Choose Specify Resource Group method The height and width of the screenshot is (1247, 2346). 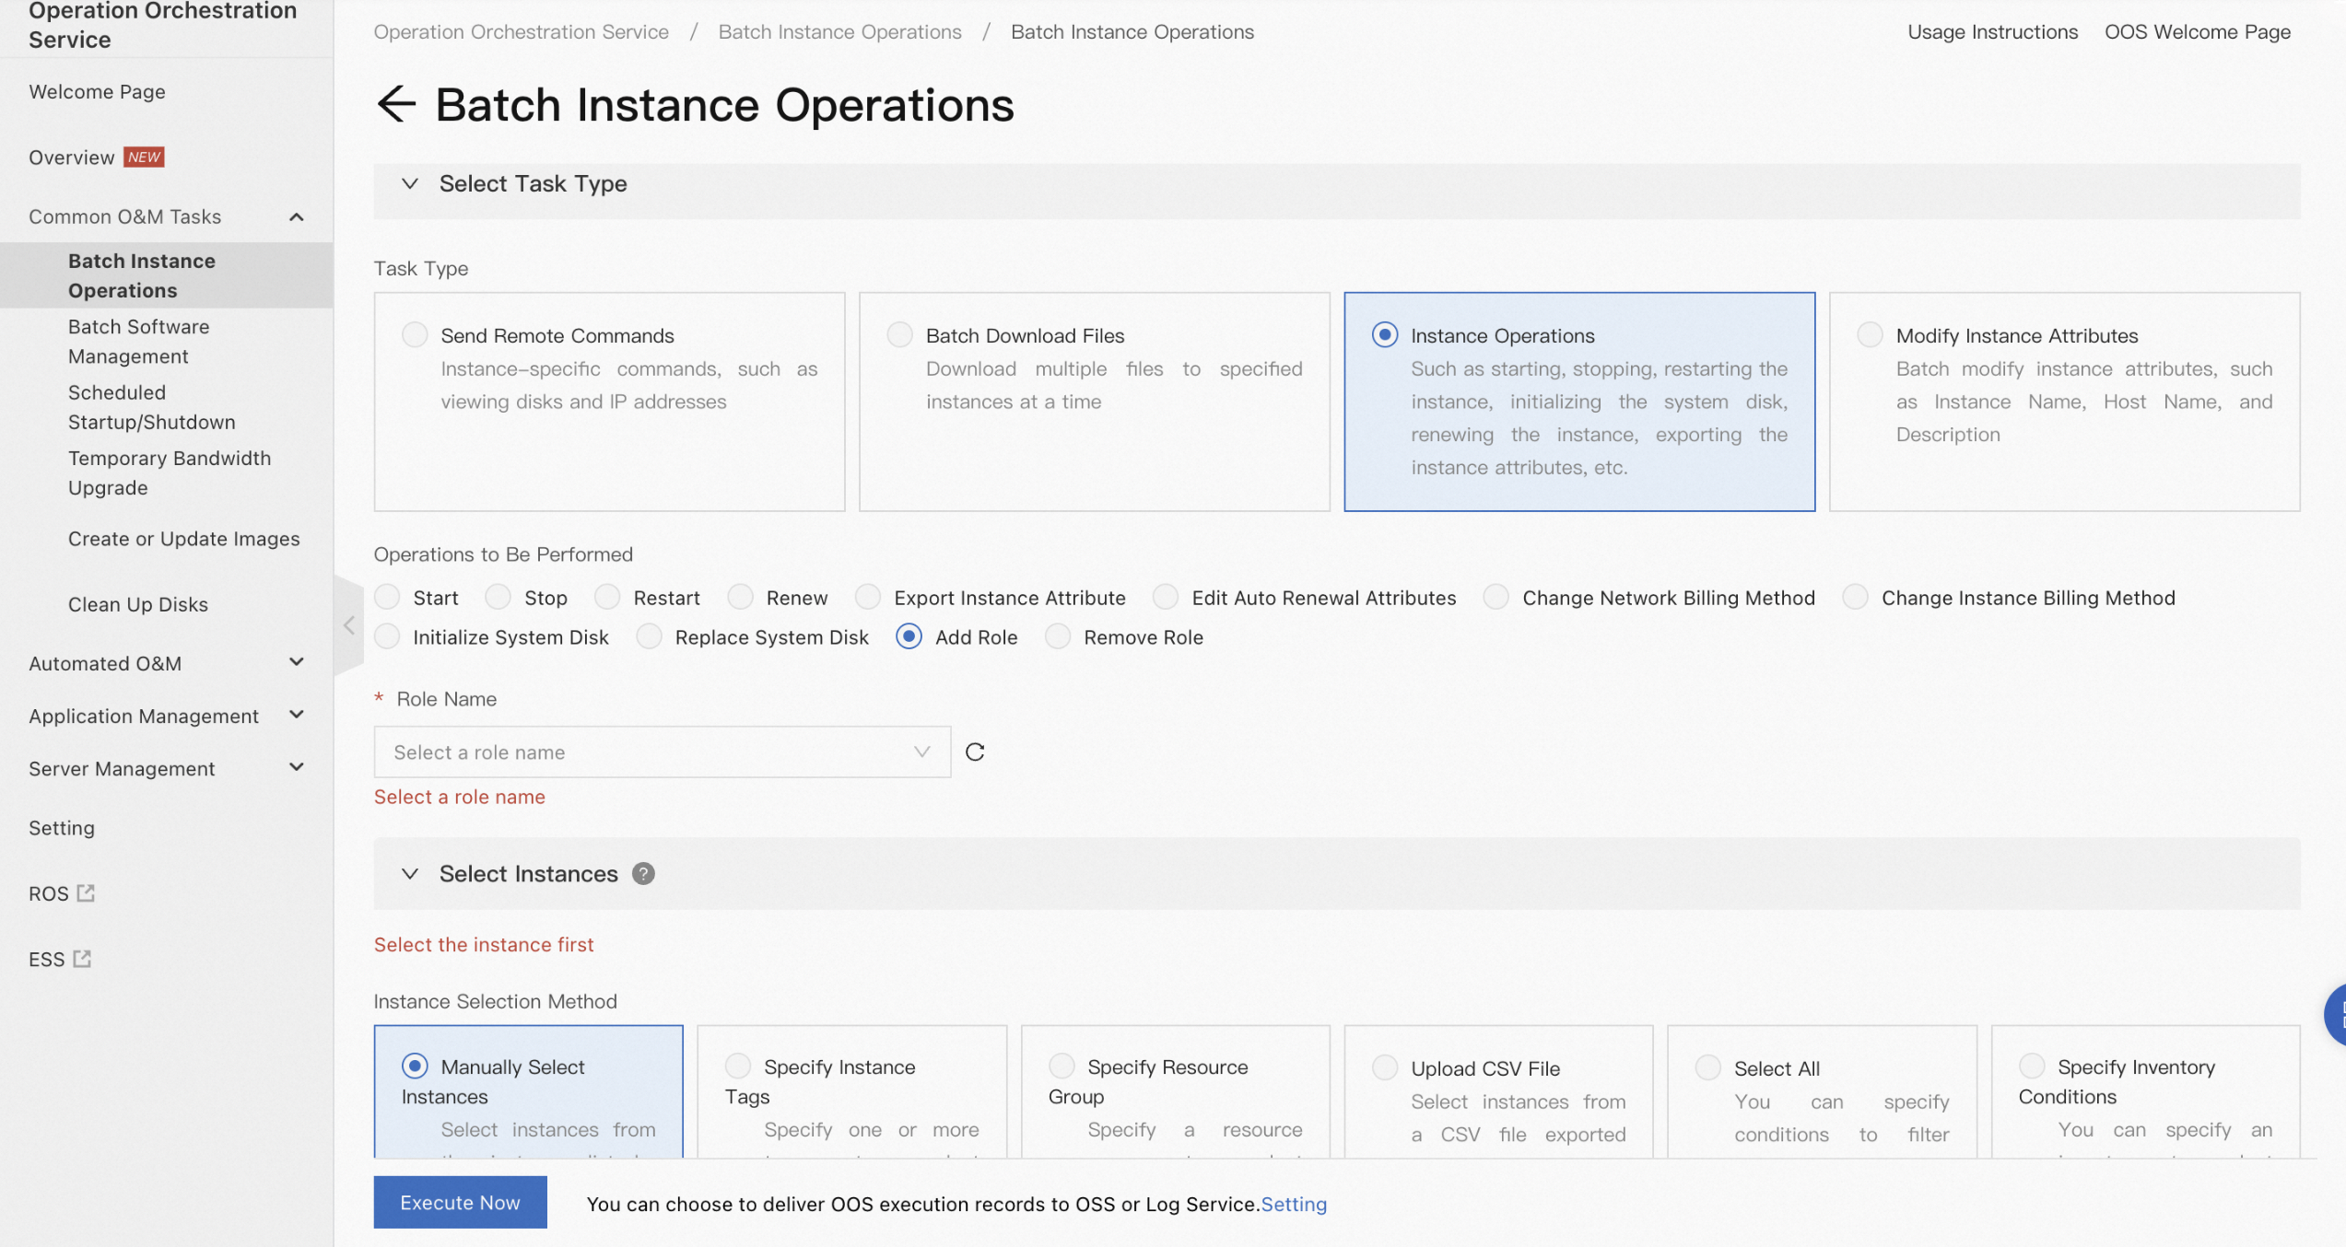1062,1066
